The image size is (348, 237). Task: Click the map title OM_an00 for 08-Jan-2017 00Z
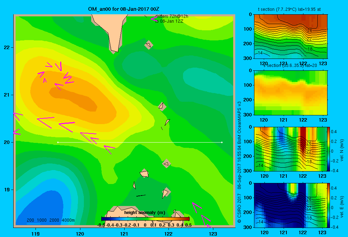click(x=124, y=9)
